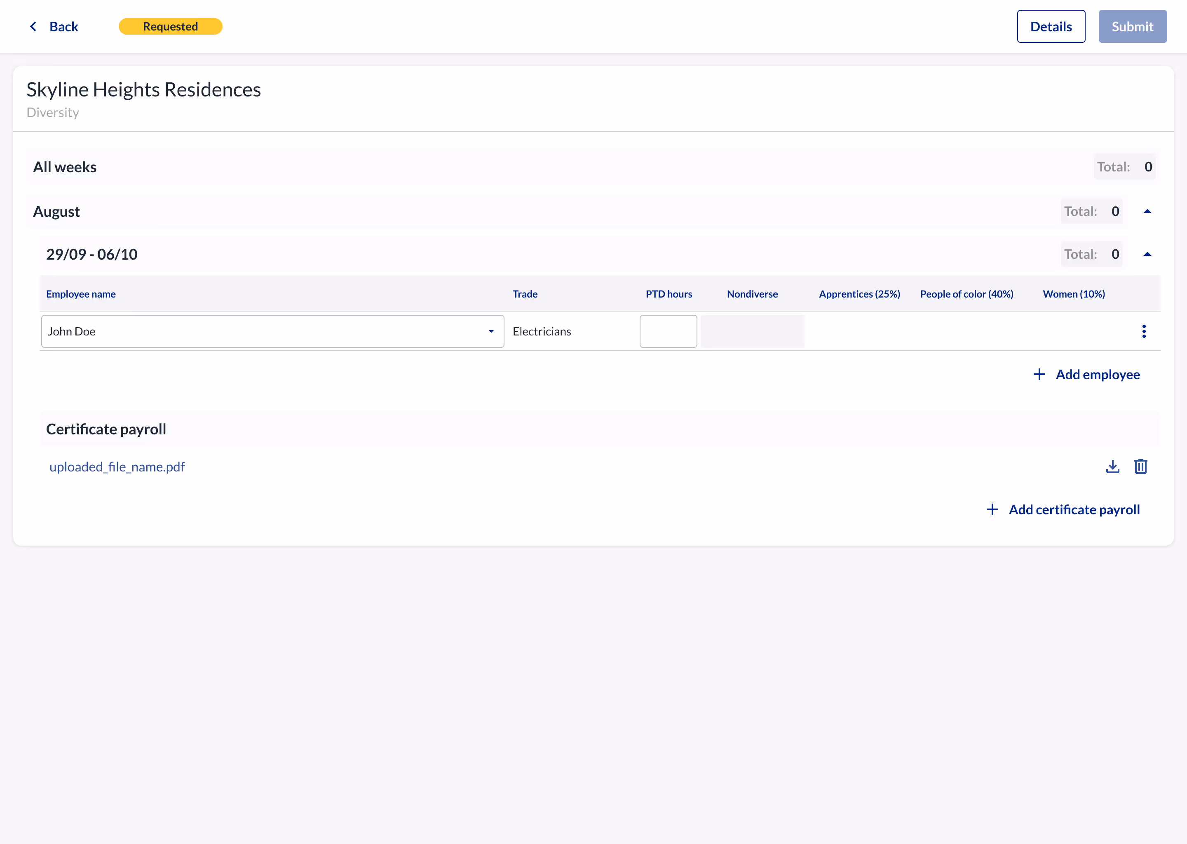The width and height of the screenshot is (1187, 844).
Task: Open the John Doe employee dropdown
Action: point(272,331)
